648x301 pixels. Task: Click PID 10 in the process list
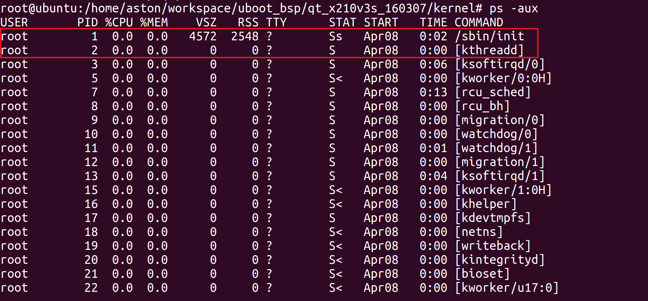[91, 134]
